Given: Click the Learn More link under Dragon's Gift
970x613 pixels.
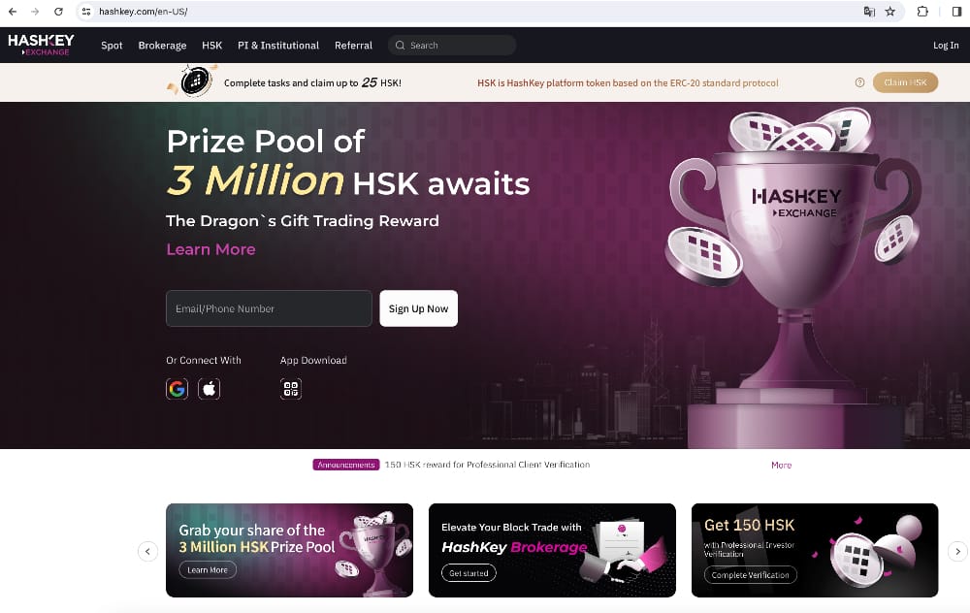Looking at the screenshot, I should point(210,249).
